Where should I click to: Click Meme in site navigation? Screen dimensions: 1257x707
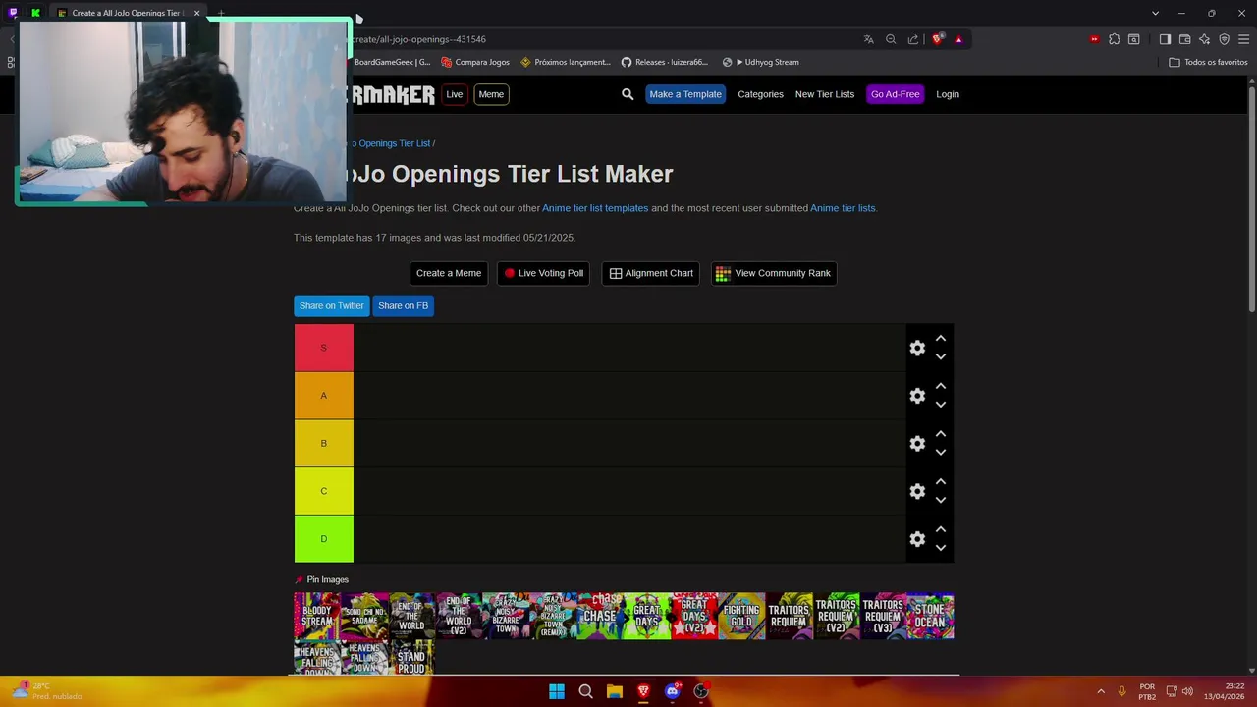491,94
